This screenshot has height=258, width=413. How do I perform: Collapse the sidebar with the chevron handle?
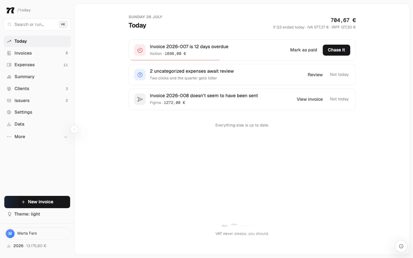point(74,129)
